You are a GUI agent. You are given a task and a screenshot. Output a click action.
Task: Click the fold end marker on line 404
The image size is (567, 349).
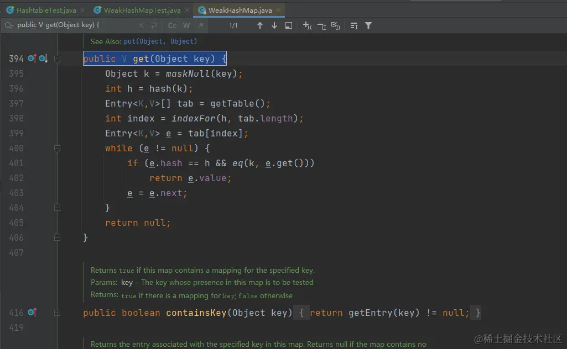[x=57, y=208]
